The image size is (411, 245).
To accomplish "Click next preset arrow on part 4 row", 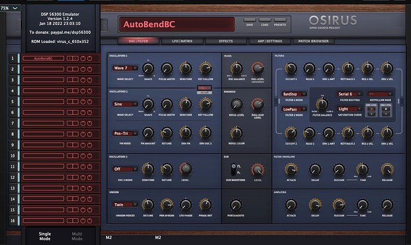I will pos(76,91).
